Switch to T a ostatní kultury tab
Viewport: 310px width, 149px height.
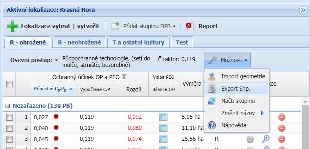click(x=138, y=42)
